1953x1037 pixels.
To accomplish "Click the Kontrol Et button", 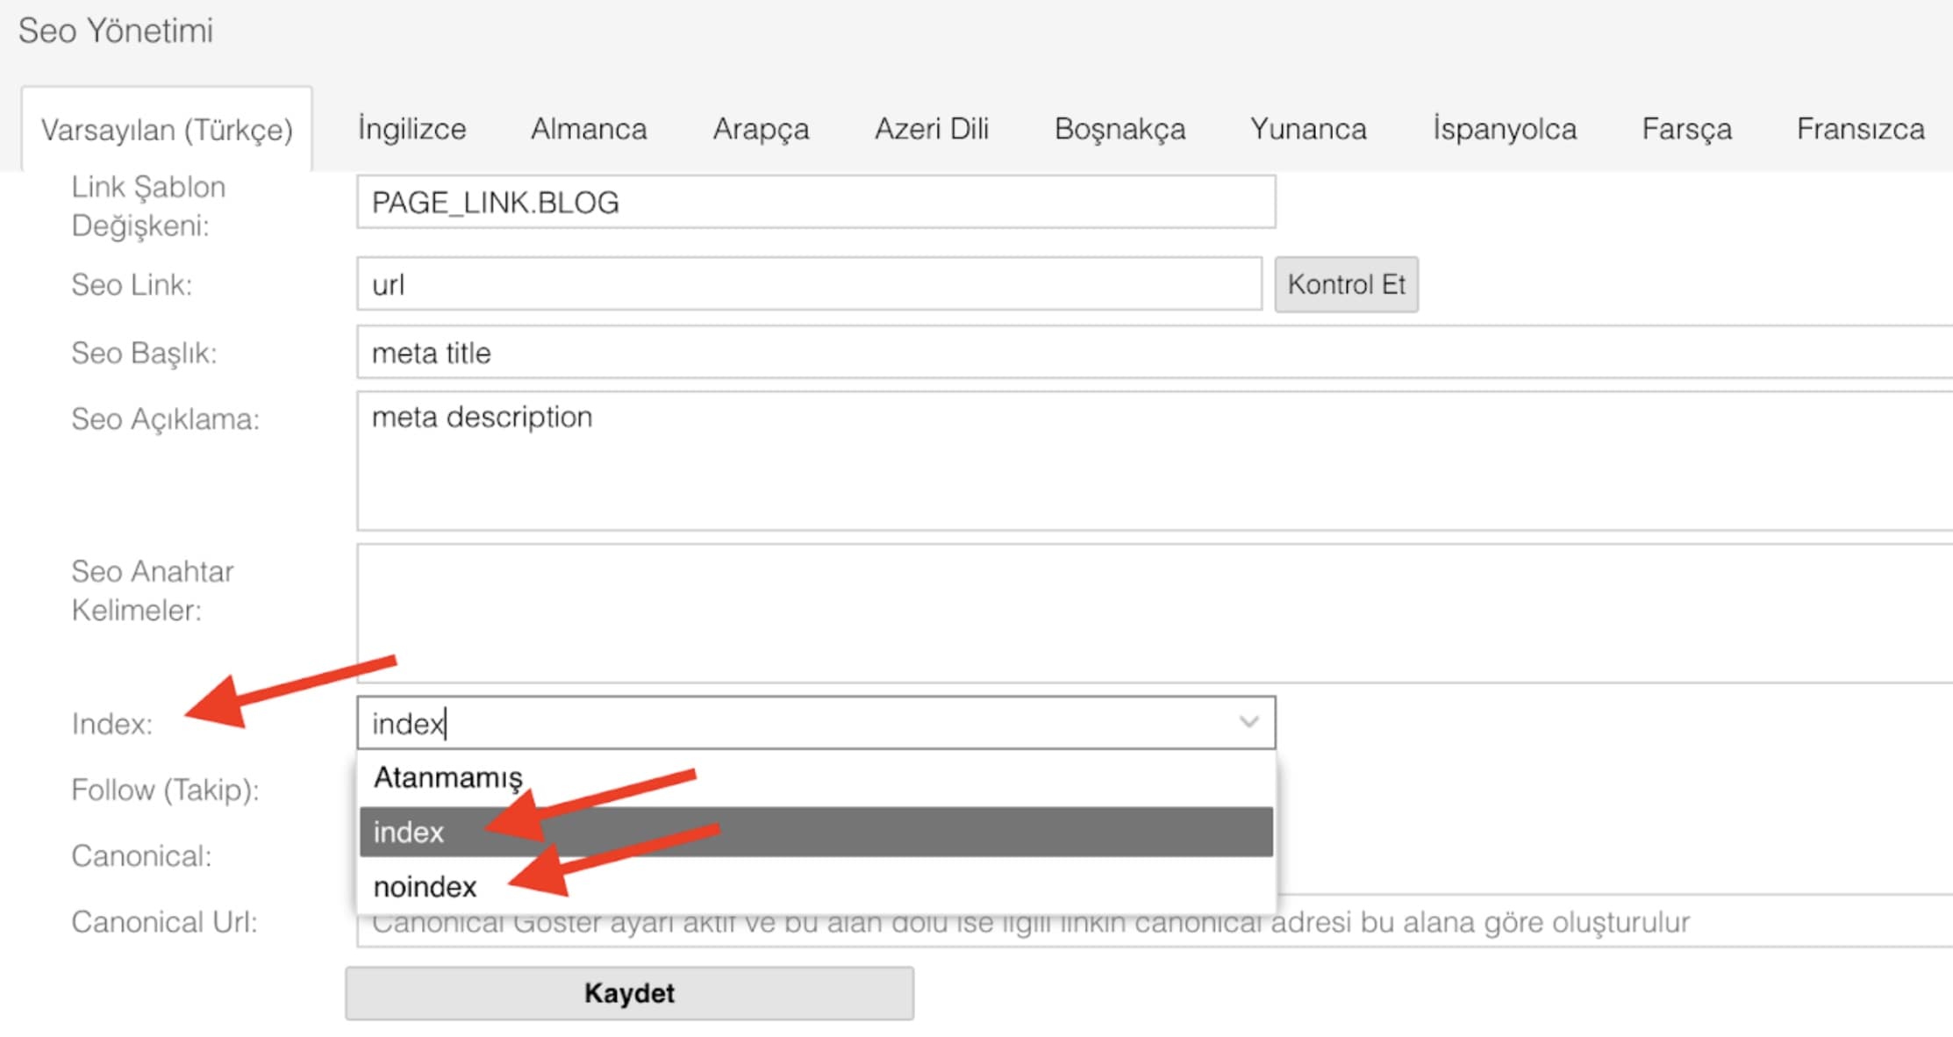I will [1346, 284].
